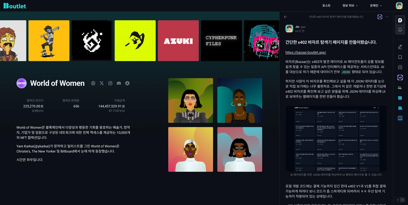The width and height of the screenshot is (408, 205).
Task: Open World of Women X (Twitter) link
Action: tap(102, 83)
